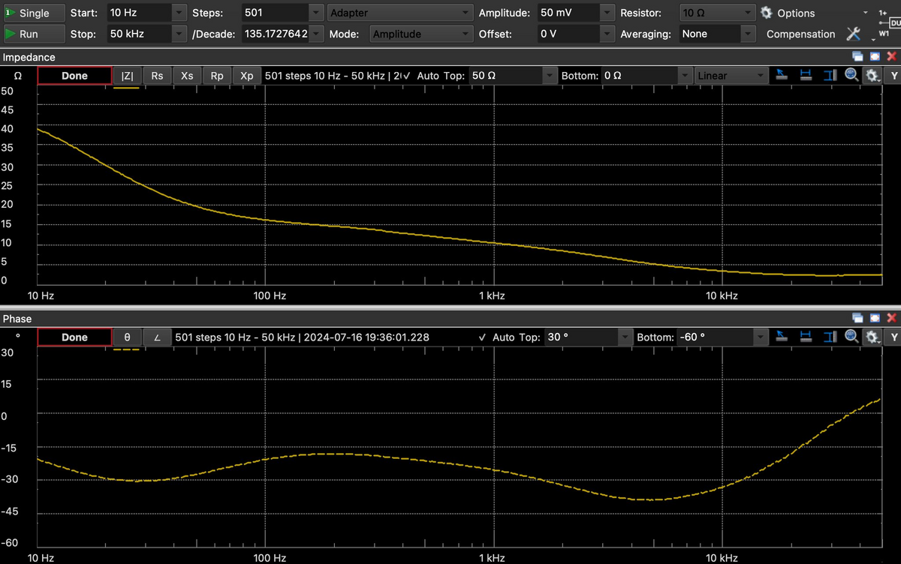Click the Phase panel title
The height and width of the screenshot is (564, 901).
[x=17, y=319]
